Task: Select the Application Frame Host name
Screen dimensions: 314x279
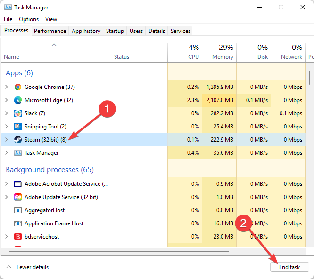Action: coord(54,223)
